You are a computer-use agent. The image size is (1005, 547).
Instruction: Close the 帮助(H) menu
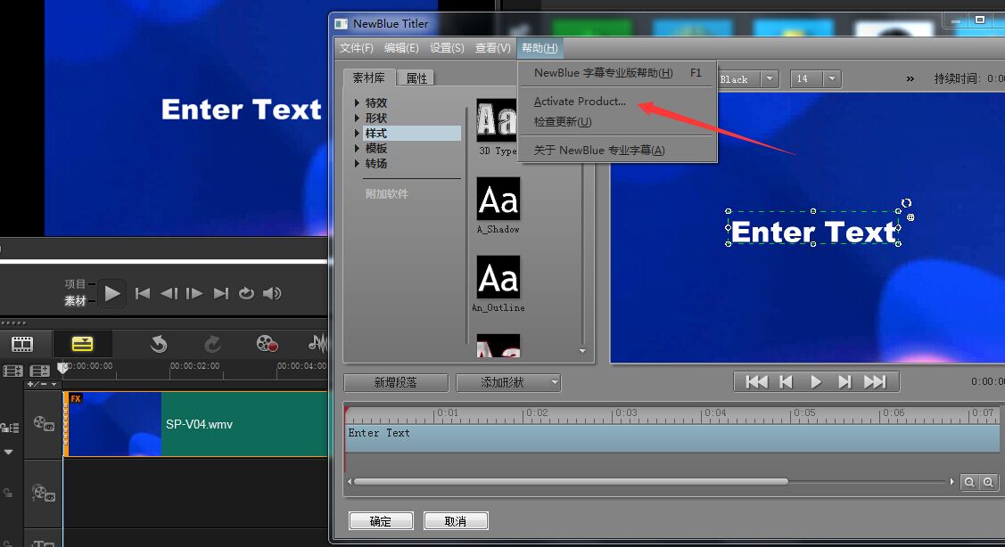pos(540,48)
